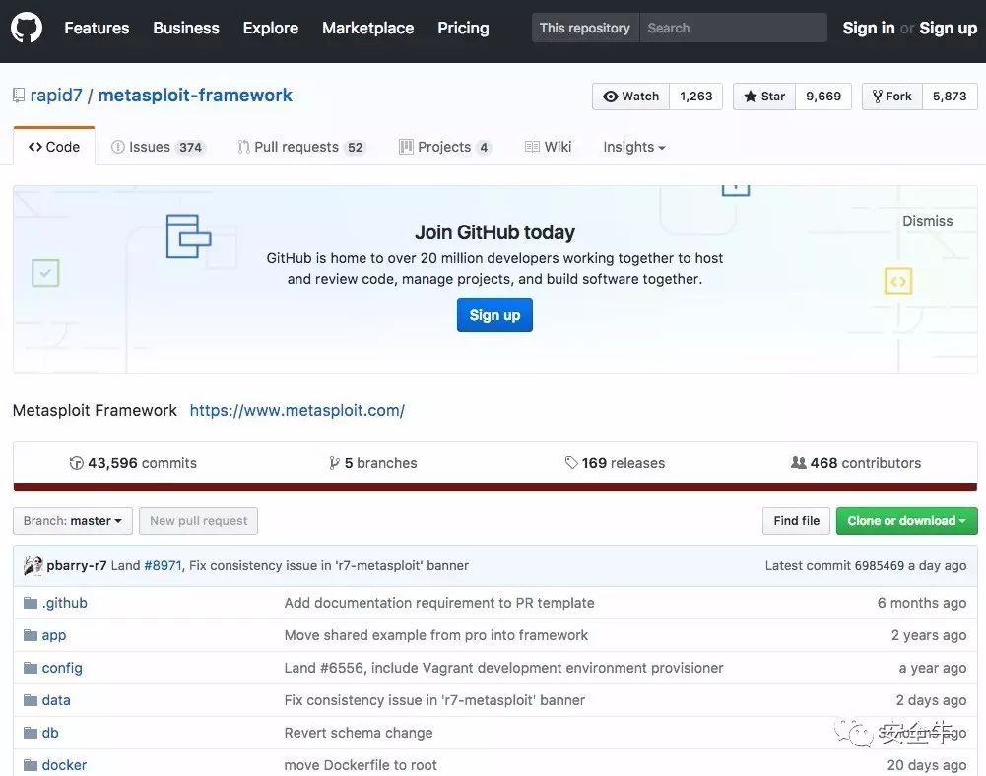The width and height of the screenshot is (986, 776).
Task: Open the Code tab
Action: [54, 147]
